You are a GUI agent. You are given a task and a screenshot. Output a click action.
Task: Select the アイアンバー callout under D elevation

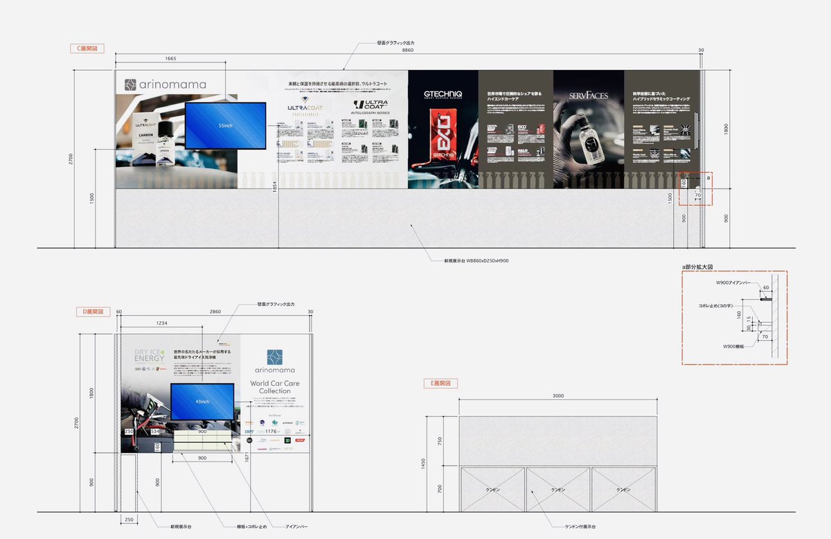pos(297,527)
